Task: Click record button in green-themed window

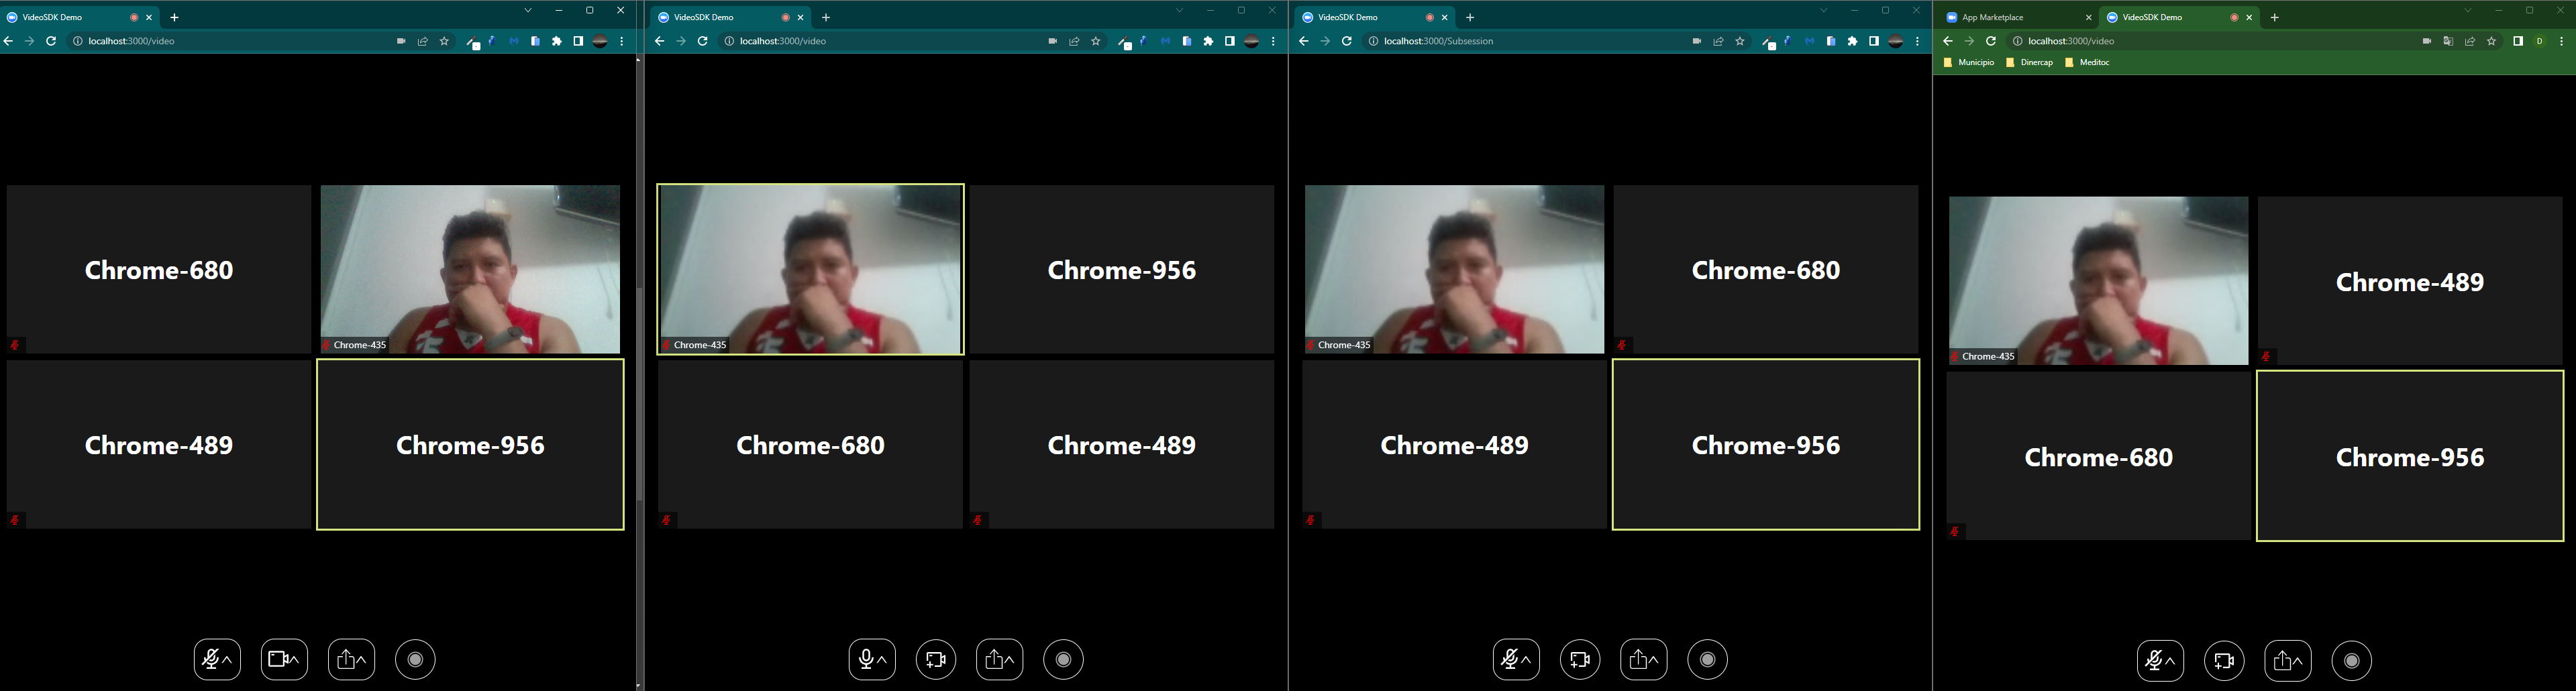Action: point(2352,661)
